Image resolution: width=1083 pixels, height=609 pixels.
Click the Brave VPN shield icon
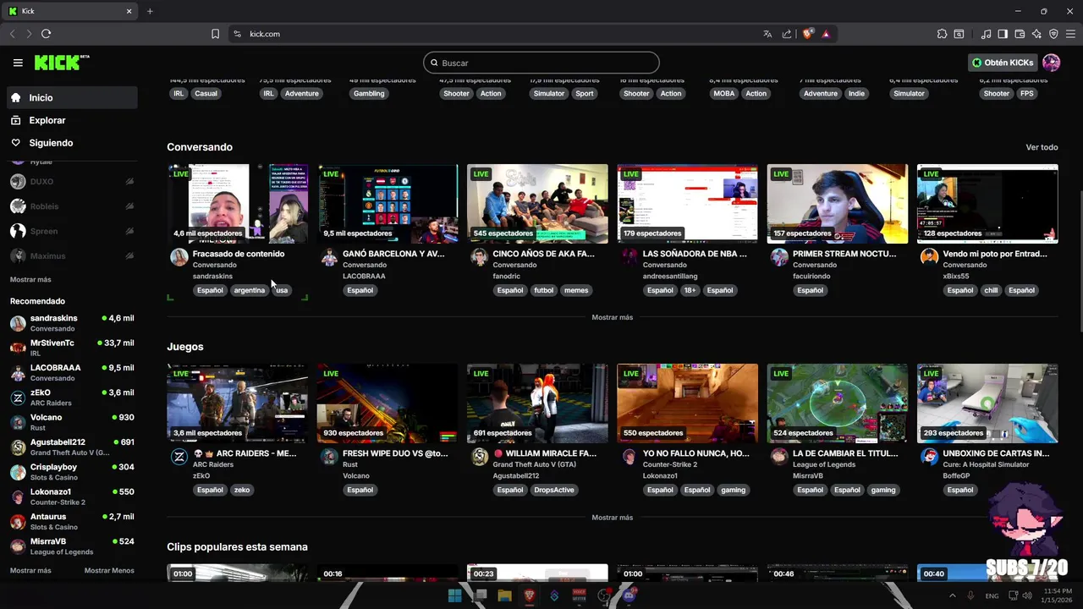[x=1053, y=34]
